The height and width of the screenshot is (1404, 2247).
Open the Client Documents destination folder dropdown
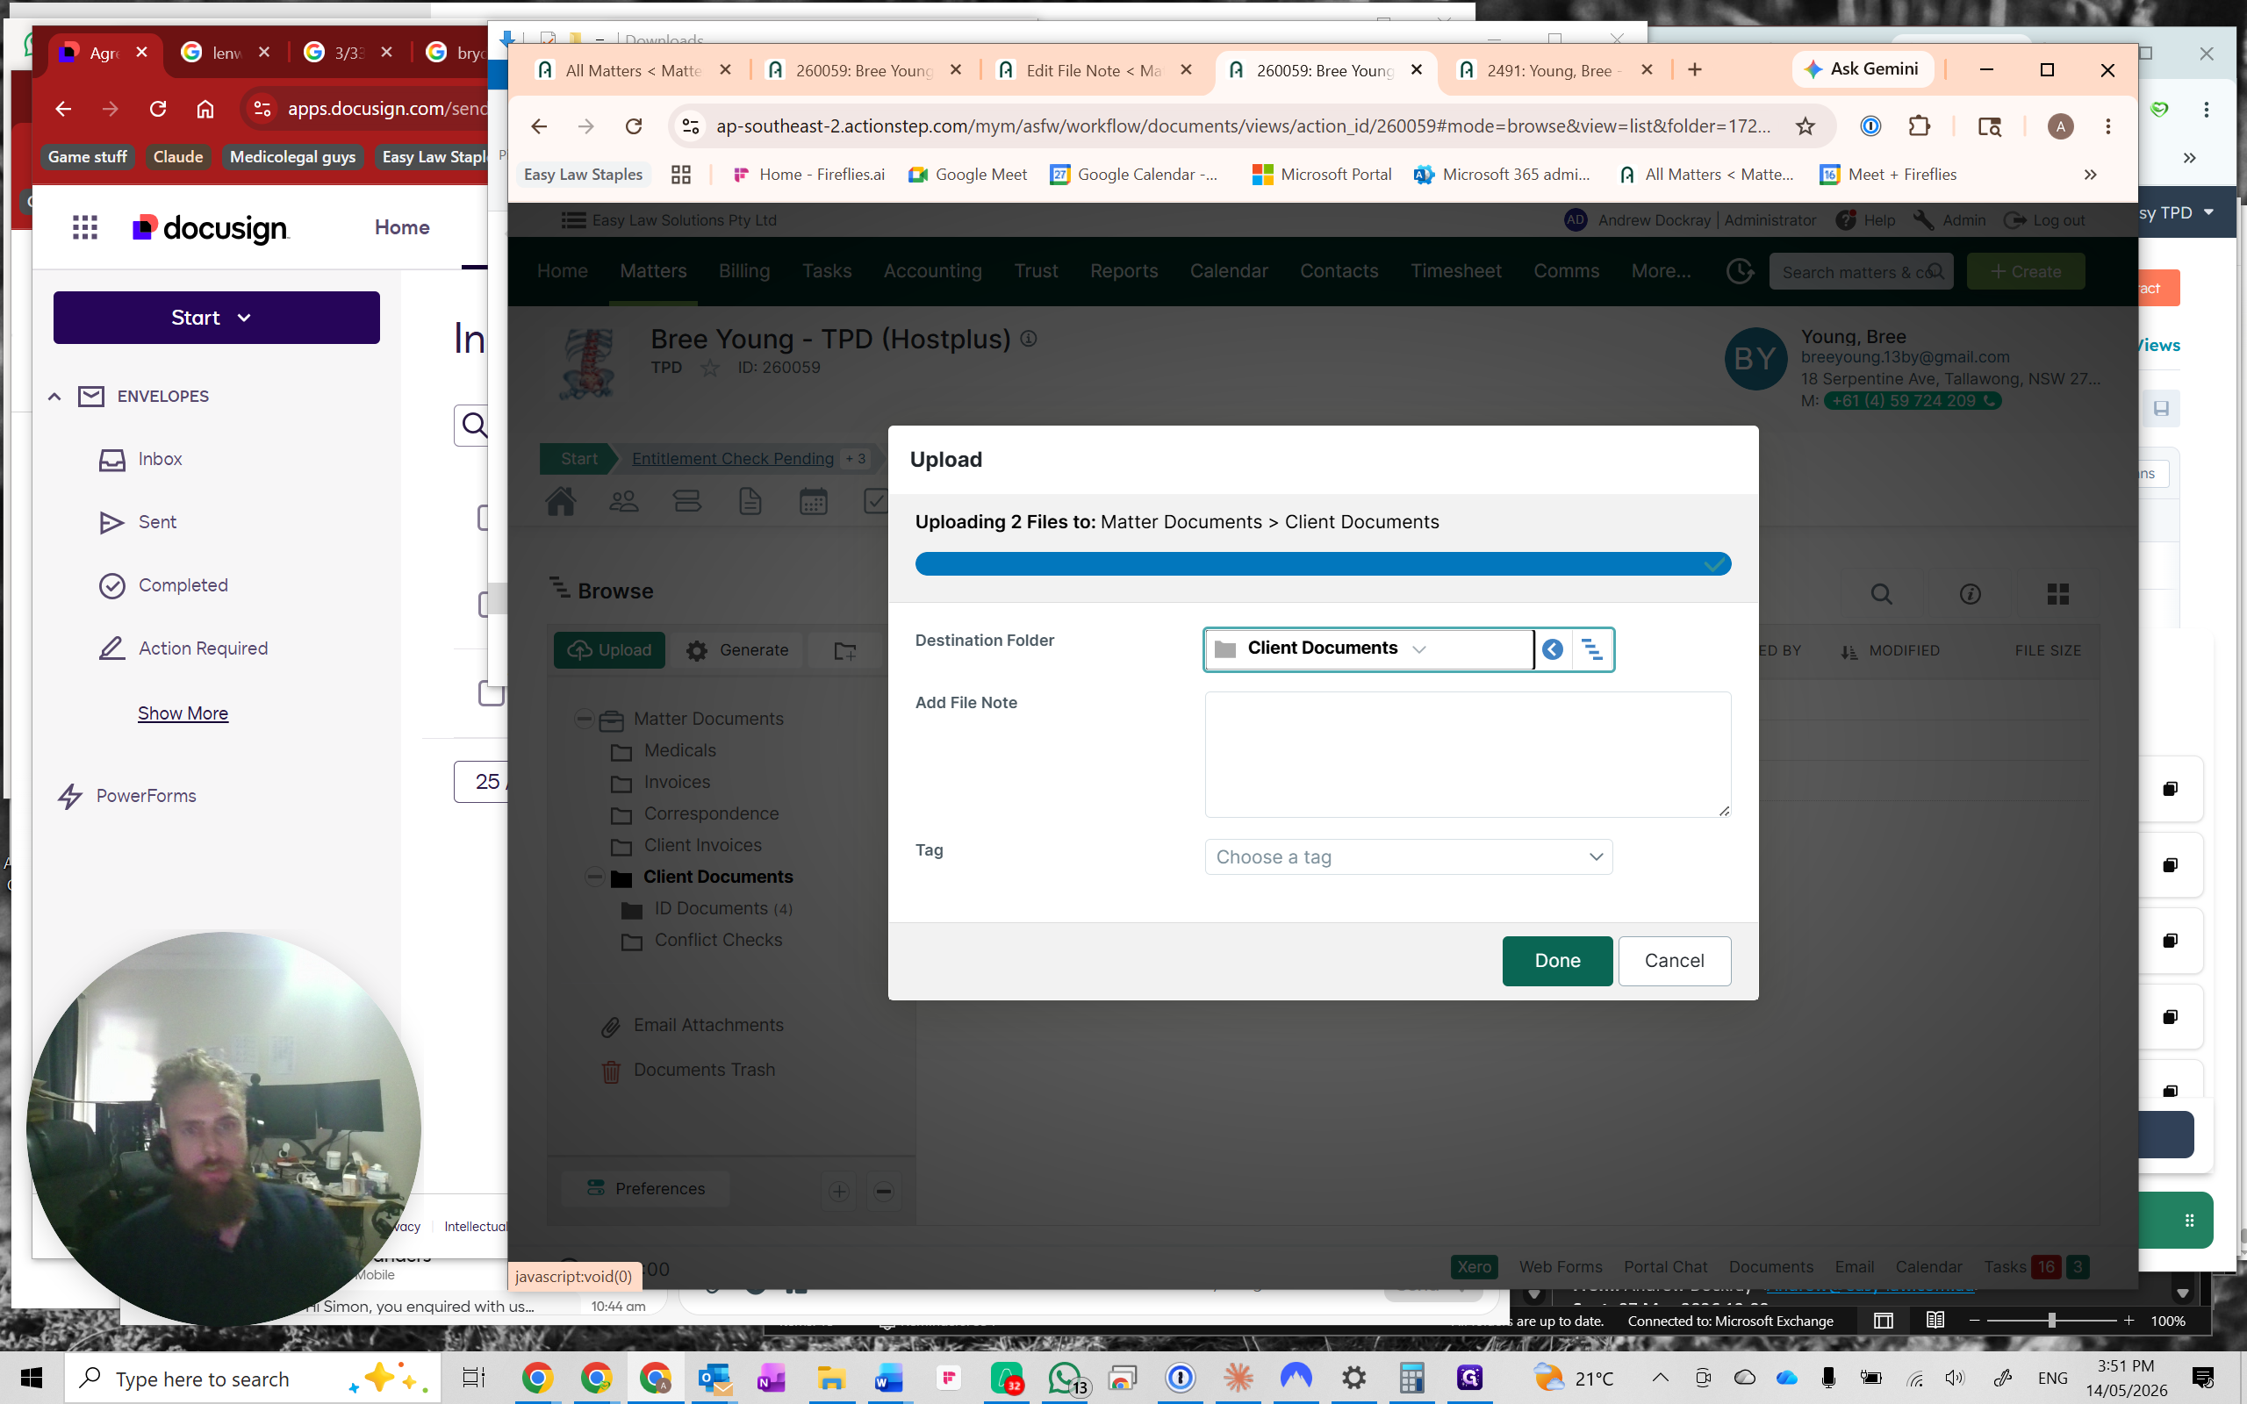1368,648
